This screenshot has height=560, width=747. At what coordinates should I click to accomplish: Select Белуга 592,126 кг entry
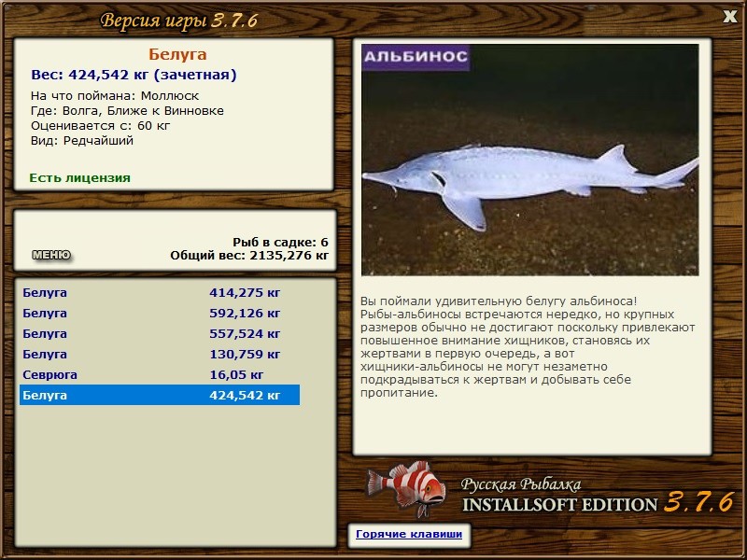(160, 313)
